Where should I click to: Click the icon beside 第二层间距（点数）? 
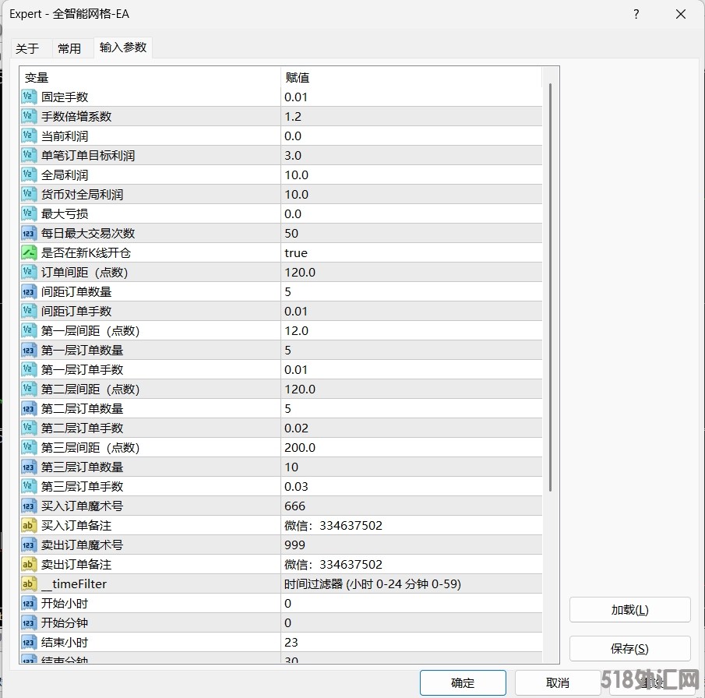pos(30,389)
